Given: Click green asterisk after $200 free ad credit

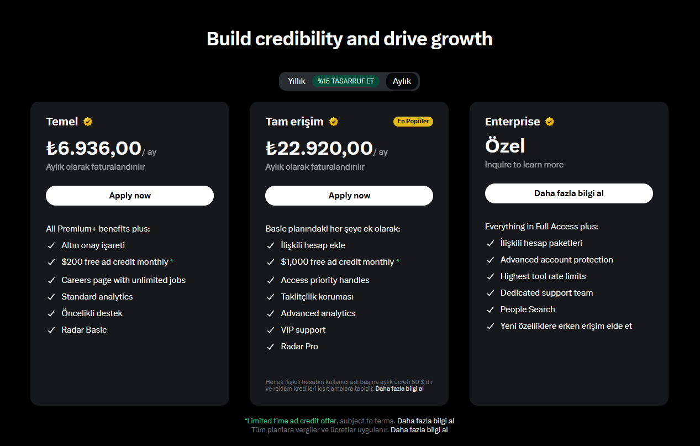Looking at the screenshot, I should tap(172, 262).
